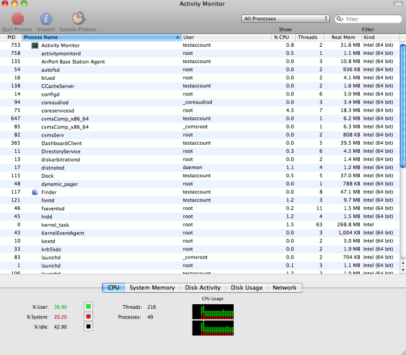Click red % System color swatch
The height and width of the screenshot is (355, 406).
tap(88, 317)
